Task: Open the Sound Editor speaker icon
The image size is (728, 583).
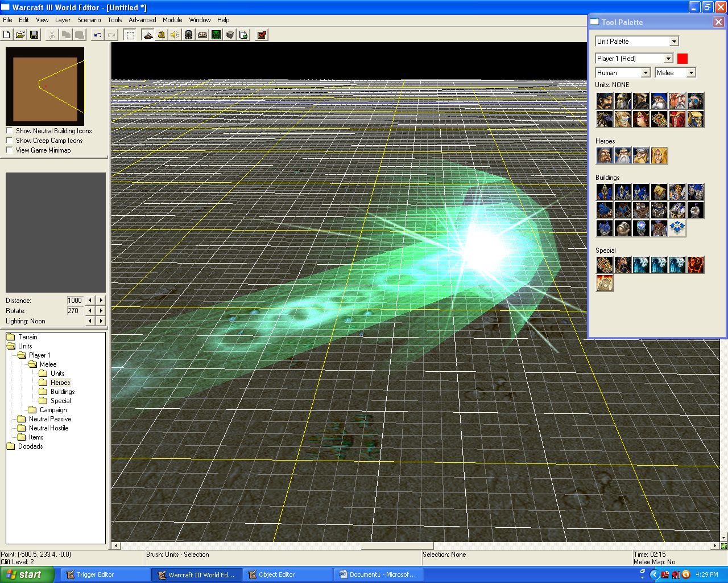Action: coord(175,35)
